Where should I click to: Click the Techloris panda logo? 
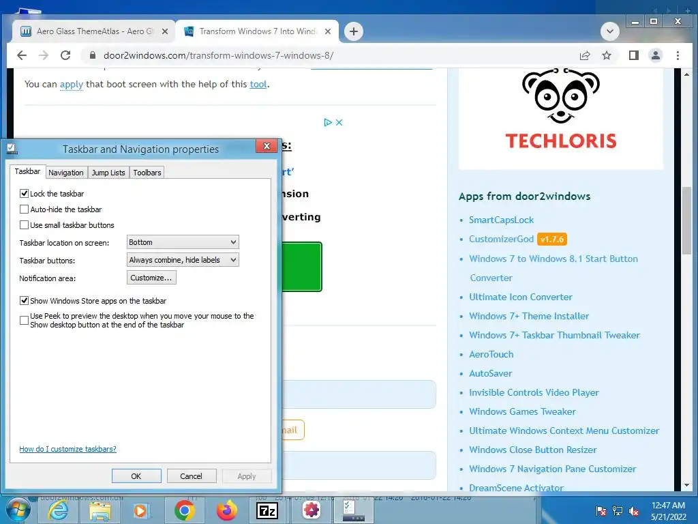(x=561, y=109)
